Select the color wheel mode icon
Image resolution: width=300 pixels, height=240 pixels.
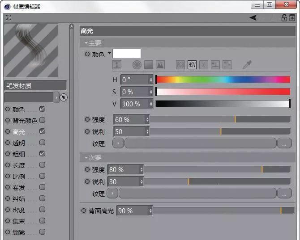pyautogui.click(x=137, y=65)
